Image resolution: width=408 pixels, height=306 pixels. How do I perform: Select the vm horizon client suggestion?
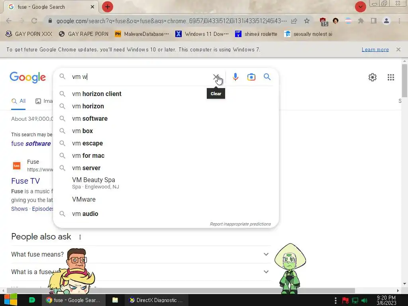pyautogui.click(x=166, y=94)
